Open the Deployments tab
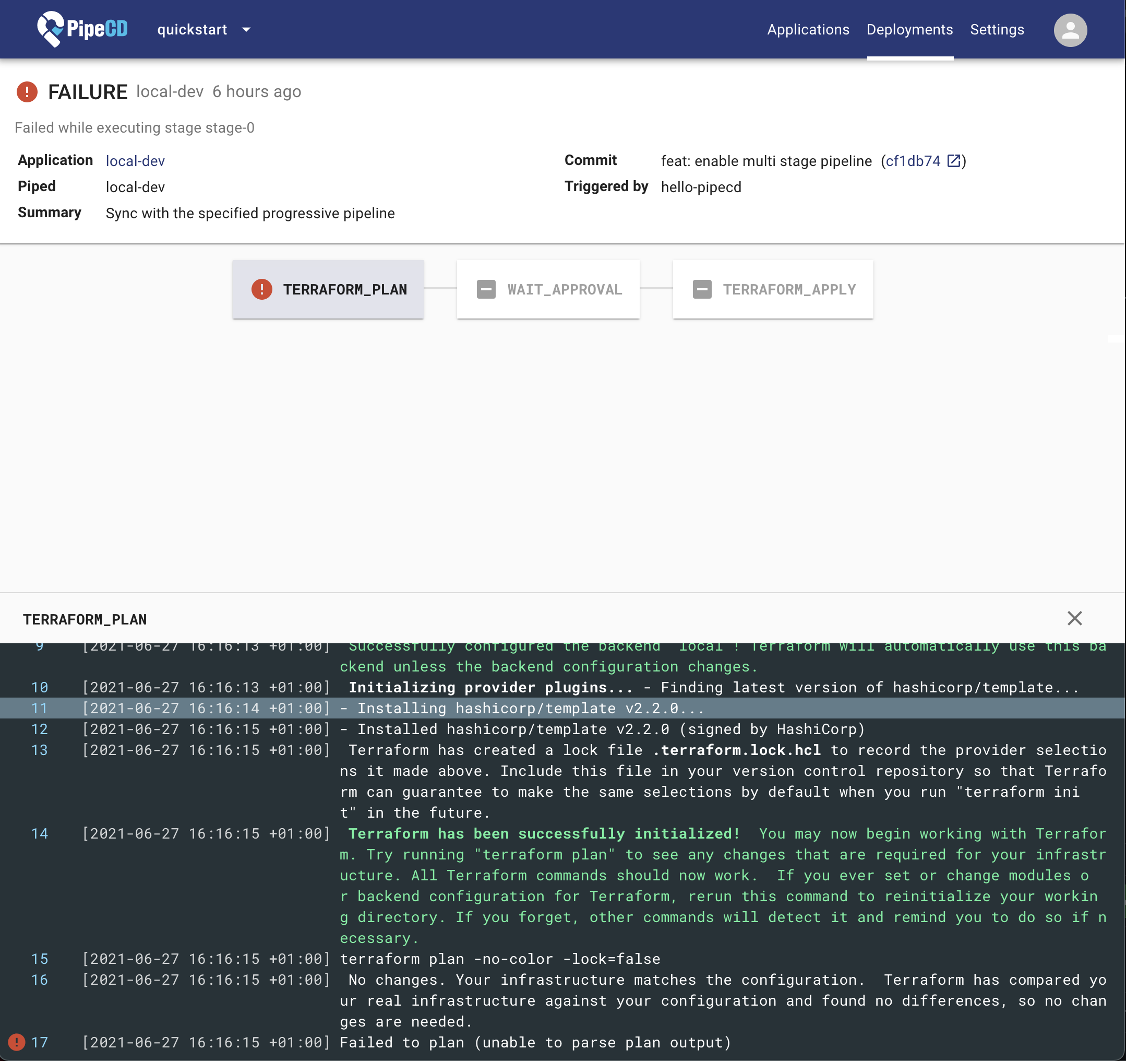Screen dimensions: 1126x1061 [909, 30]
